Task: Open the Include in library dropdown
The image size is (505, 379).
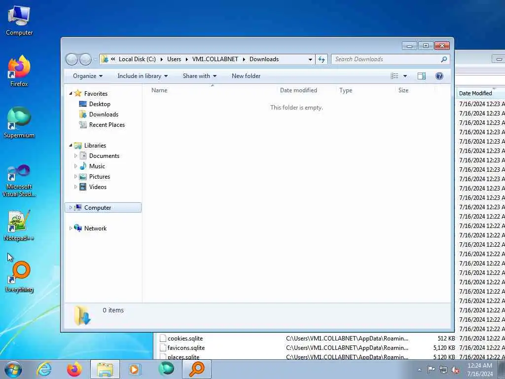Action: point(143,76)
